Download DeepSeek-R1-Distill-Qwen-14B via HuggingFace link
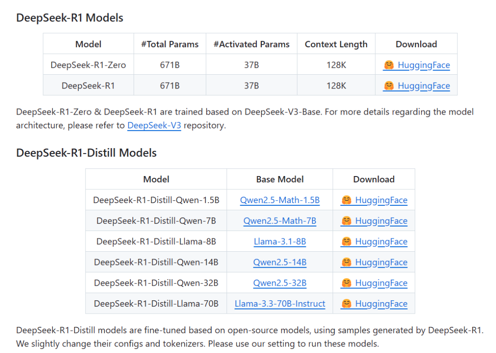 pyautogui.click(x=374, y=262)
